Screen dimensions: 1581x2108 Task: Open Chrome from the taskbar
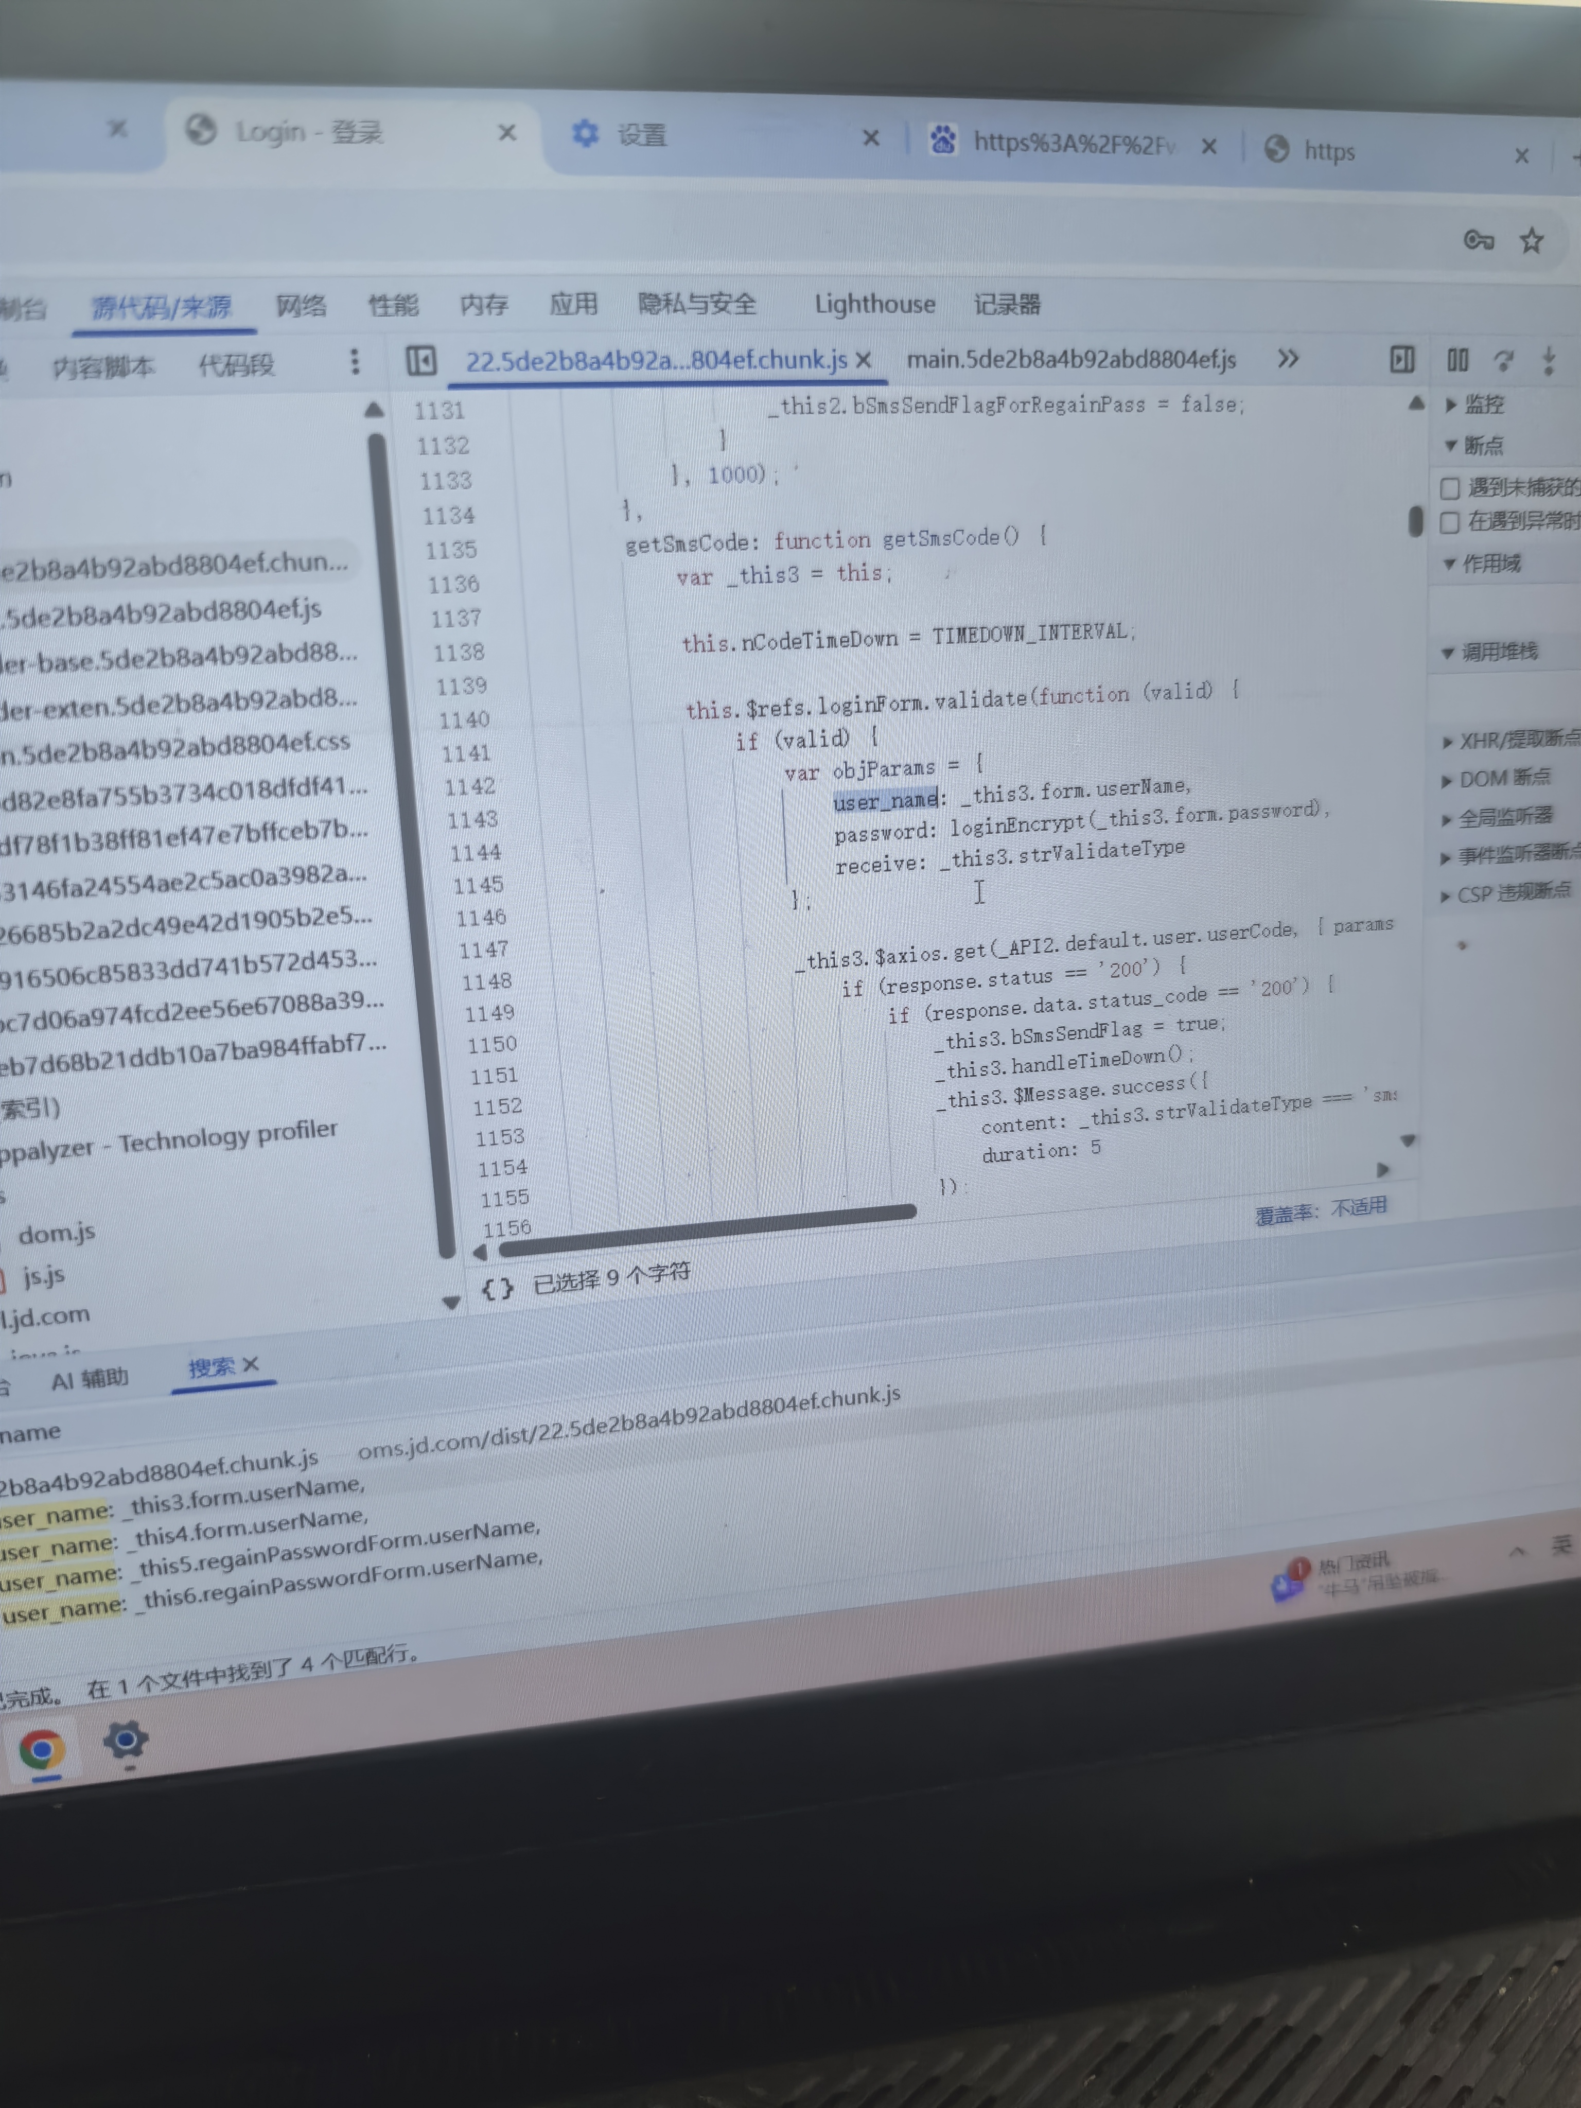(42, 1750)
